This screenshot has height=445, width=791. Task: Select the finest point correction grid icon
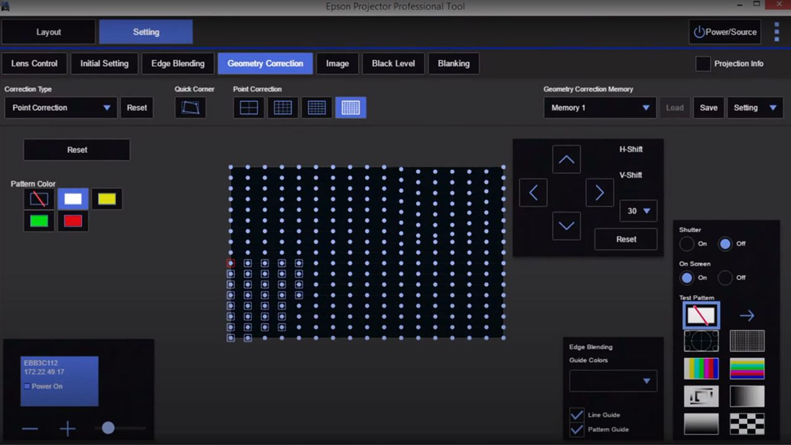(x=350, y=108)
